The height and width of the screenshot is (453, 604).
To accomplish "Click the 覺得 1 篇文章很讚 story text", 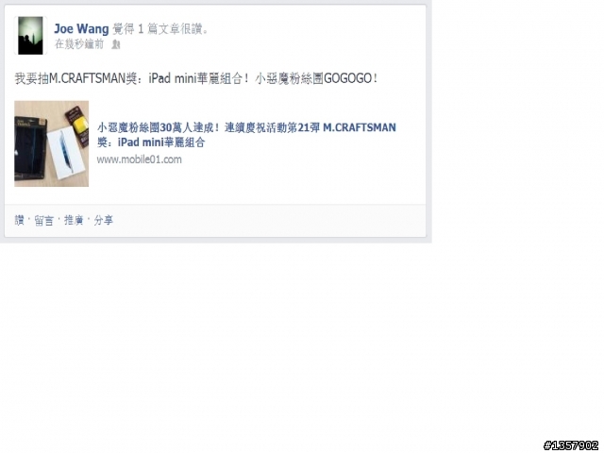I will 160,29.
